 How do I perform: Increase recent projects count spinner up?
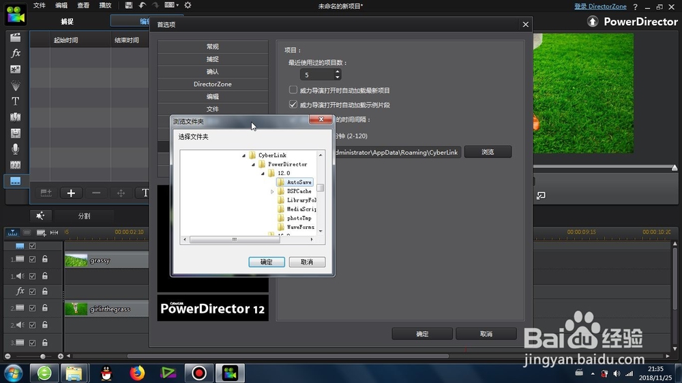[x=338, y=72]
